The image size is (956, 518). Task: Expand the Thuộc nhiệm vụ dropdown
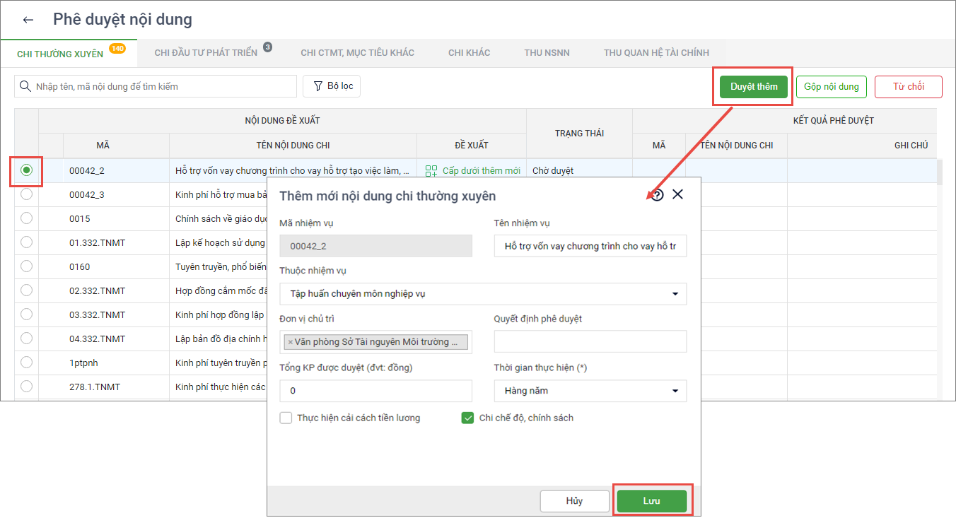[x=675, y=294]
